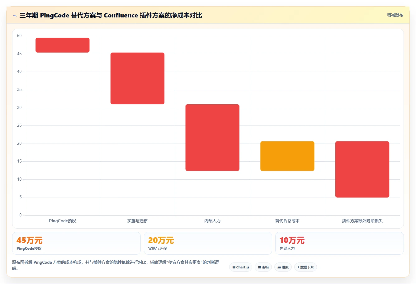The image size is (416, 284).
Task: Click the y-axis tick value 50
Action: (19, 36)
